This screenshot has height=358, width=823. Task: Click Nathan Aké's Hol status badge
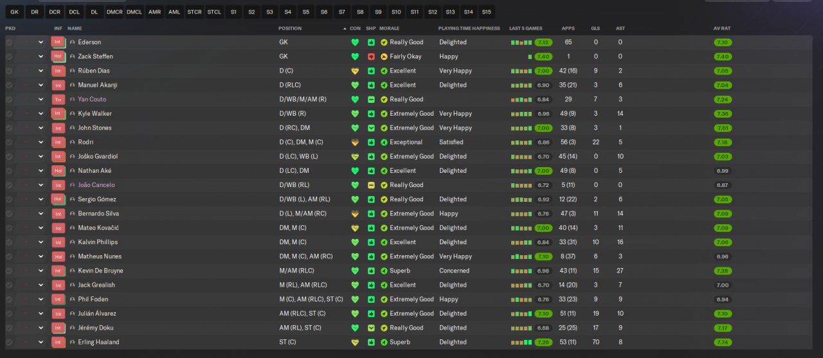pyautogui.click(x=59, y=171)
